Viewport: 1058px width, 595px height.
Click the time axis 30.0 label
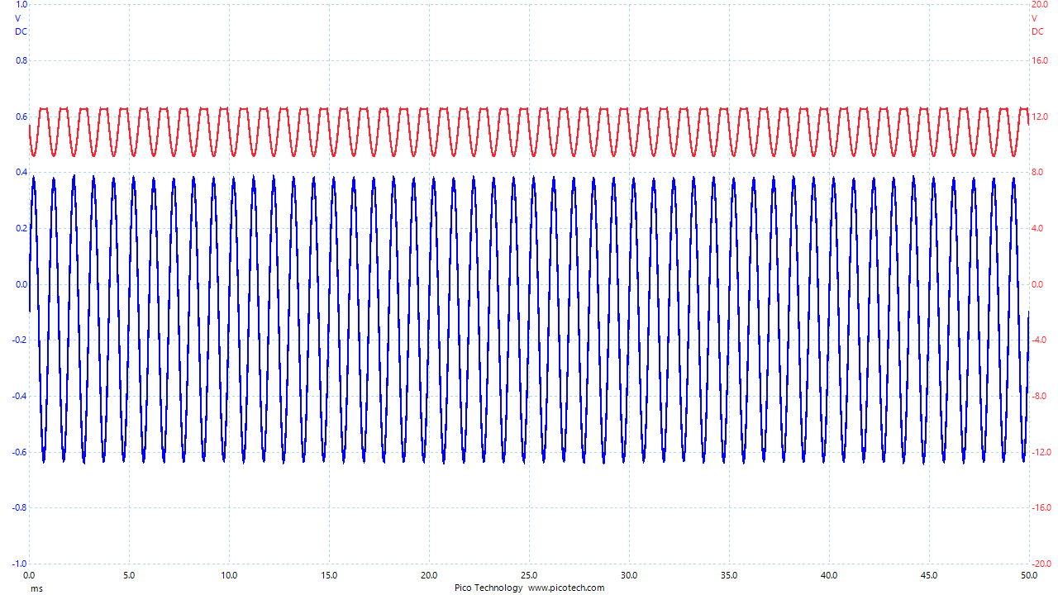pos(629,575)
